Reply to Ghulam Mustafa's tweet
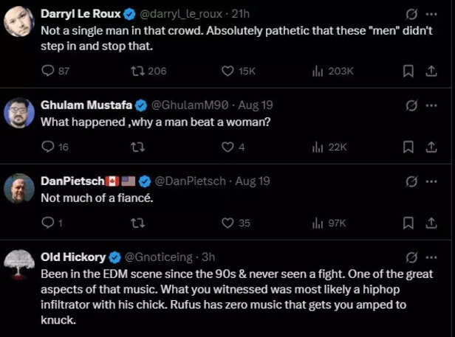 click(x=47, y=147)
